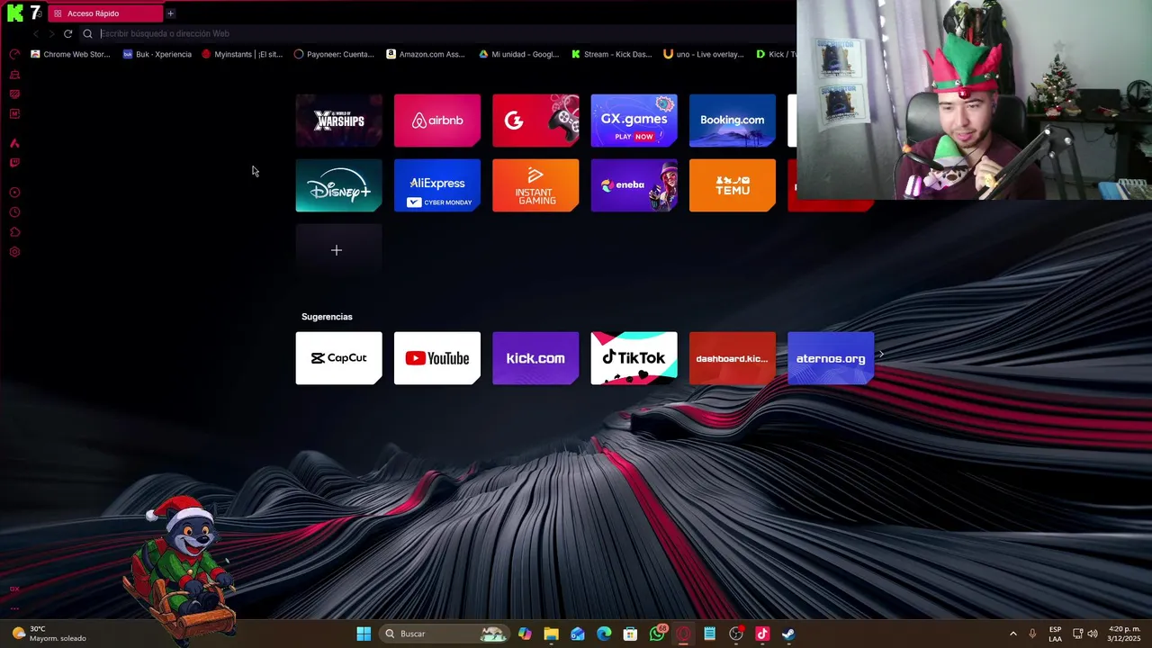1152x648 pixels.
Task: Open the Booking.com speed dial tile
Action: 733,121
